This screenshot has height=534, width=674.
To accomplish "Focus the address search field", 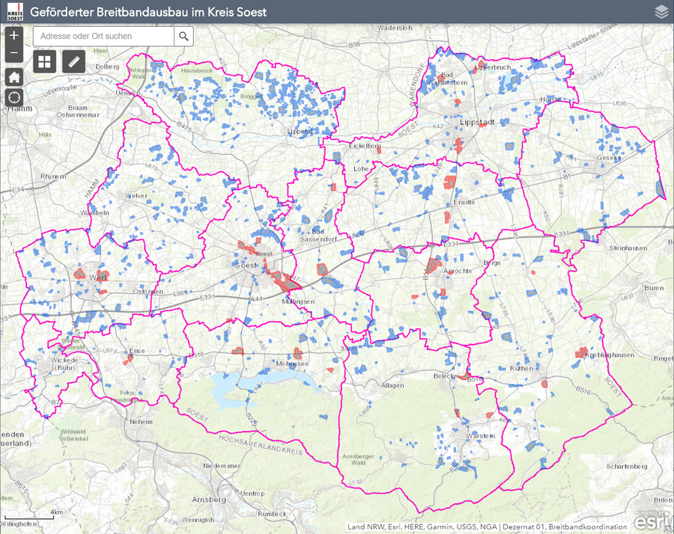I will (103, 36).
